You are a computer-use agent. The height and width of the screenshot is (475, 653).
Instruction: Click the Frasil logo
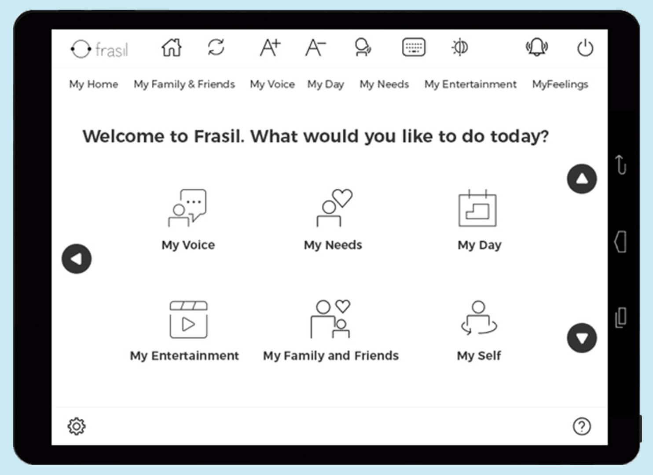click(x=99, y=49)
